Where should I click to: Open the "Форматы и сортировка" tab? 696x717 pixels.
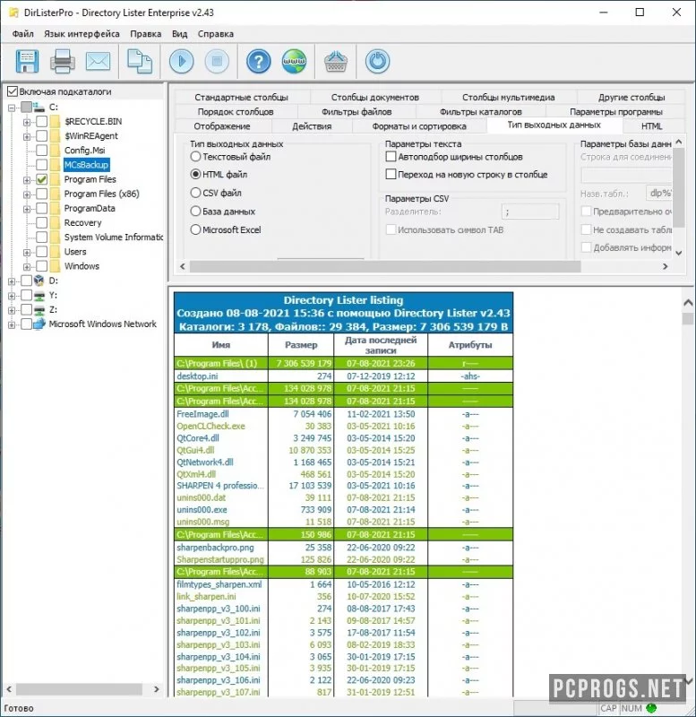(x=419, y=126)
